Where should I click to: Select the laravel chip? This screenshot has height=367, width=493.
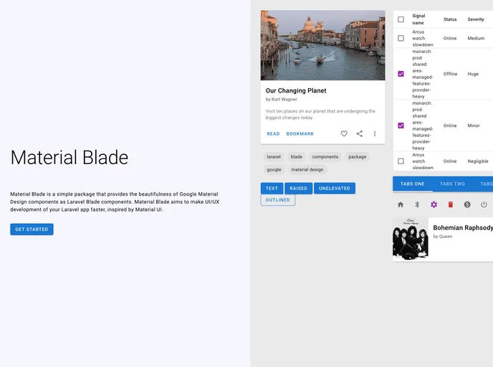274,156
